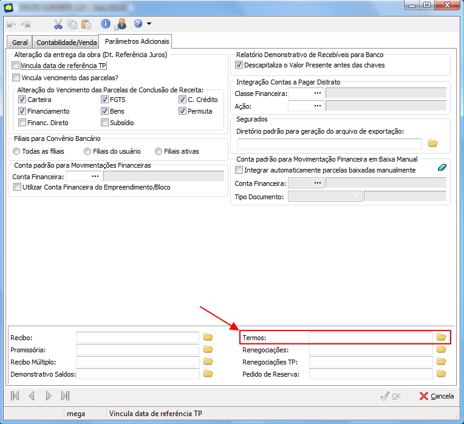Click the blue Info toolbar icon
Screen dimensions: 464x424
point(106,24)
